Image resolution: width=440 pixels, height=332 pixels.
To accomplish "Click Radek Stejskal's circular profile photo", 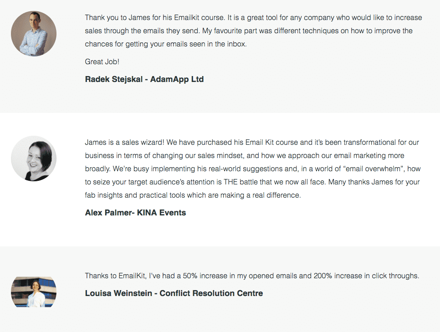I will coord(34,34).
